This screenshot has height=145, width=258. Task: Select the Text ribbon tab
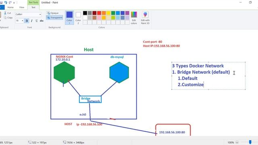tap(33, 7)
